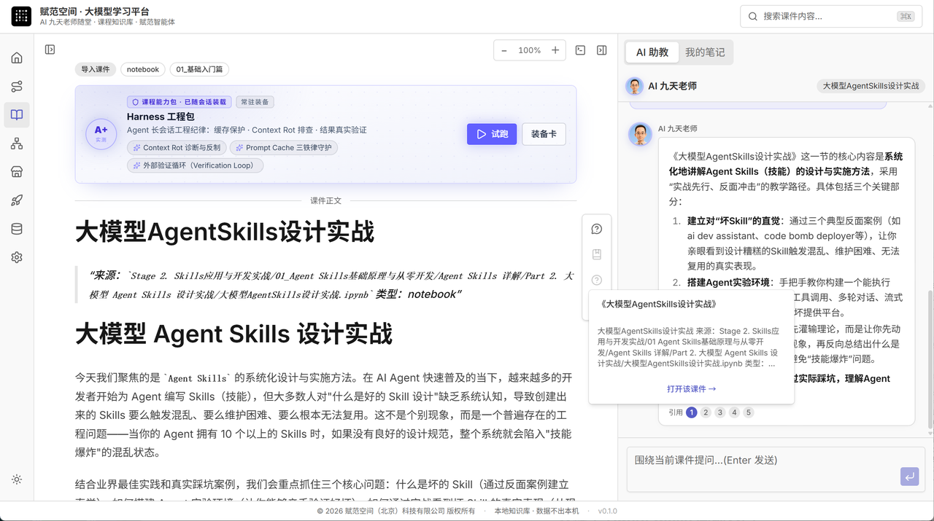Open the learning path route icon
Viewport: 934px width, 521px height.
[x=17, y=87]
